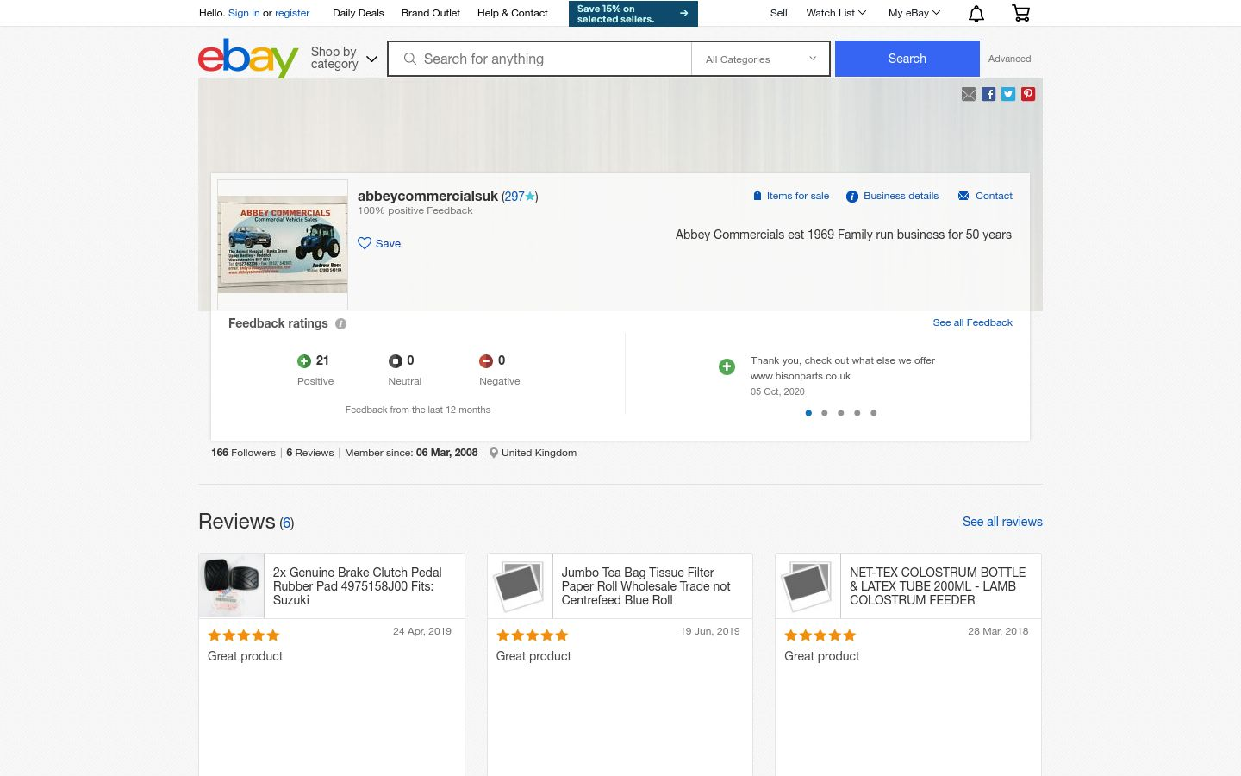Click the 28 Mar, 2018 review date
The height and width of the screenshot is (776, 1241).
998,631
